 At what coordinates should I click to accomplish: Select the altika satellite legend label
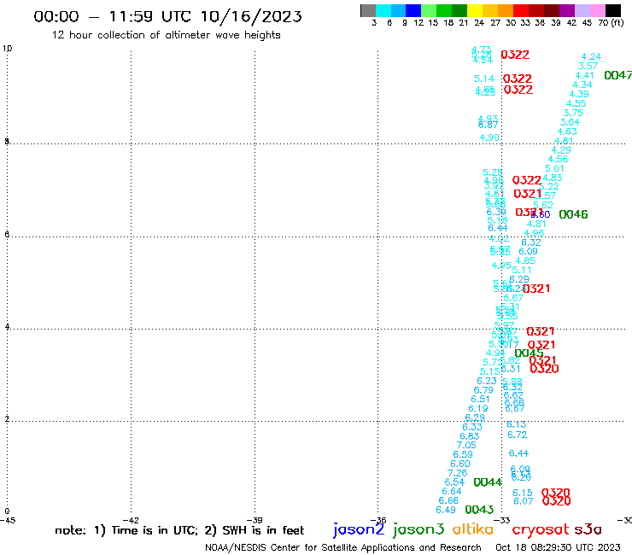(473, 529)
